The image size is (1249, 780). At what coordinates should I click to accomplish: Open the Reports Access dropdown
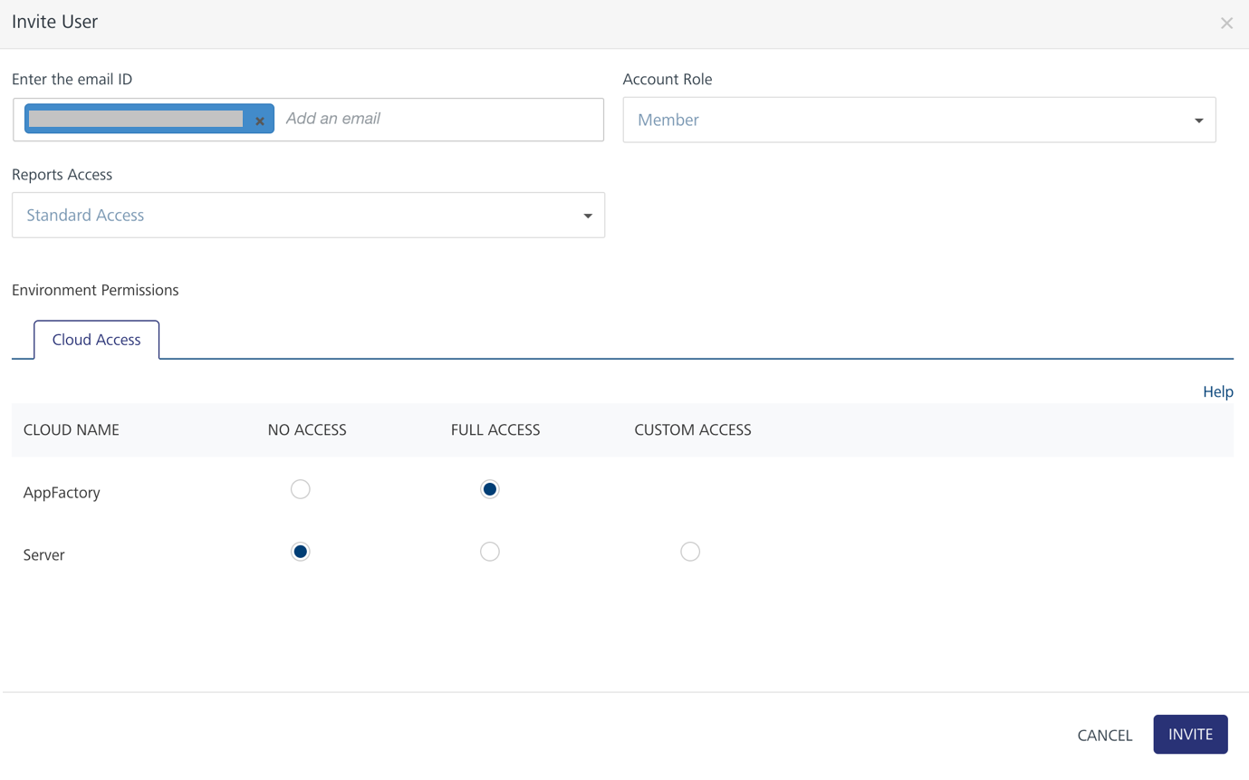click(x=308, y=215)
